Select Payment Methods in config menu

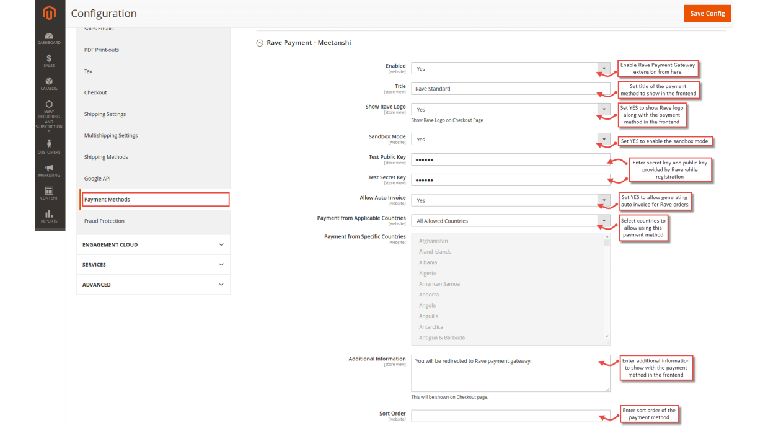155,200
